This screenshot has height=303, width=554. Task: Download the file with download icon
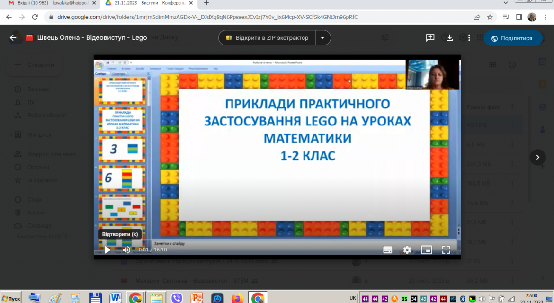449,38
